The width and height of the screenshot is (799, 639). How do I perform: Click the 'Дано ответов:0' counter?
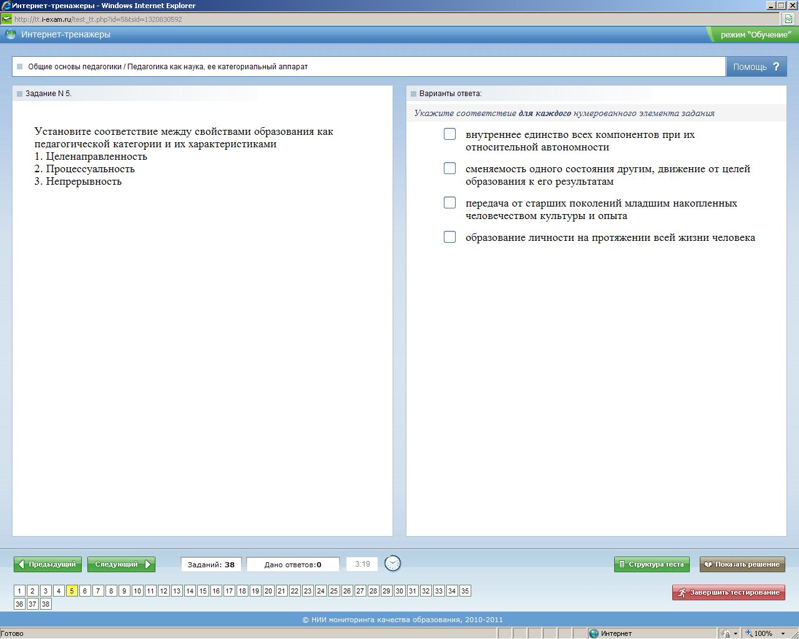point(293,564)
